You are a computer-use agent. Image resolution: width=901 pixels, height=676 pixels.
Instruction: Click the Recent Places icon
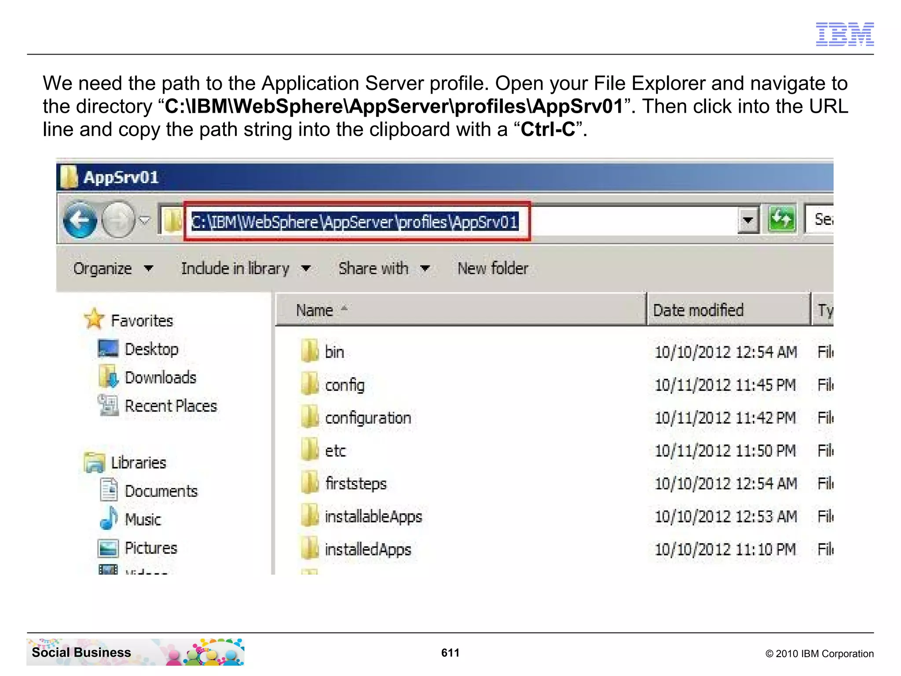click(108, 405)
